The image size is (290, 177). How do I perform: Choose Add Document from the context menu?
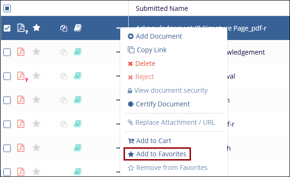(x=155, y=36)
